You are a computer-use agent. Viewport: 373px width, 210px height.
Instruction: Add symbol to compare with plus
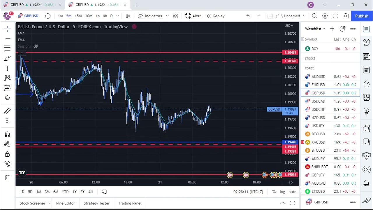pos(48,16)
